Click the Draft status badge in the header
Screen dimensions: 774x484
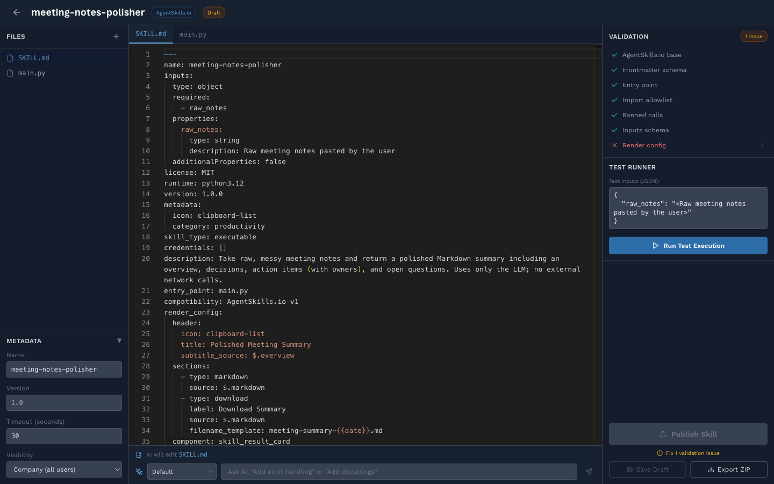[213, 12]
